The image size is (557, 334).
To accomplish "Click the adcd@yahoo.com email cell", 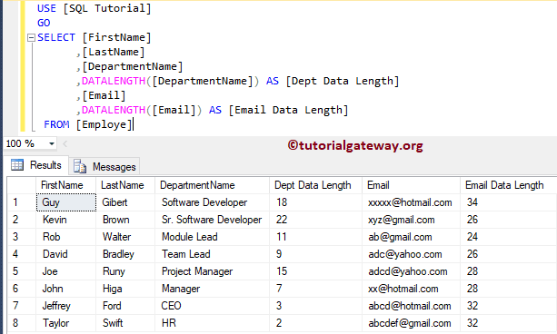I will click(x=411, y=271).
